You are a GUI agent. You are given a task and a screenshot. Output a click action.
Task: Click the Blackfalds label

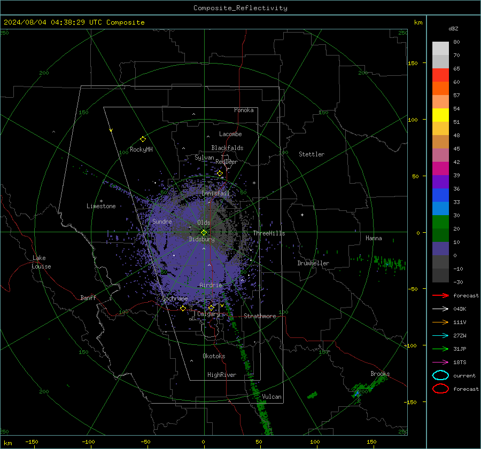[227, 148]
